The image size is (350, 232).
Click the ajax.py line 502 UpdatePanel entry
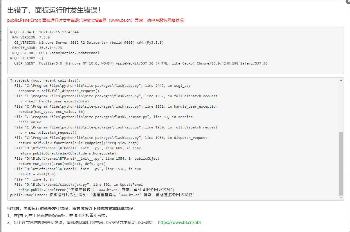coord(79,185)
